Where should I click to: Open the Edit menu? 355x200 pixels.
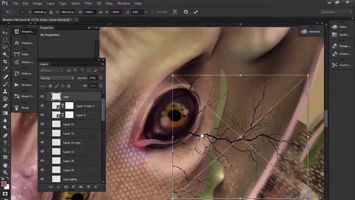pyautogui.click(x=26, y=3)
